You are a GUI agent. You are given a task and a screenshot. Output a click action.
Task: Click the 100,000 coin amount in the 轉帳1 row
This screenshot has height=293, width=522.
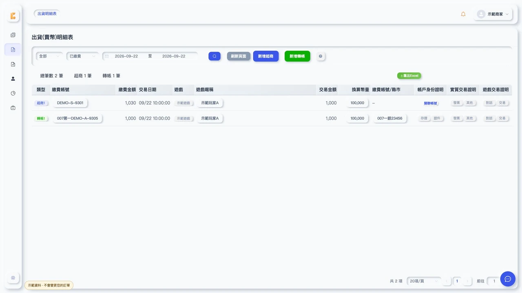coord(357,118)
